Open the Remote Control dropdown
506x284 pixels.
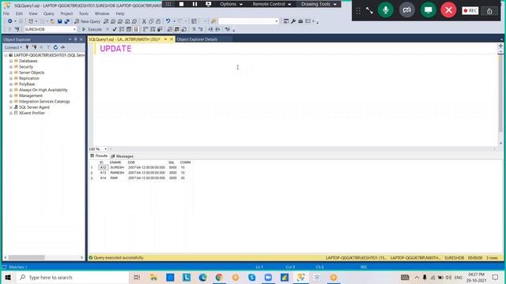click(272, 4)
